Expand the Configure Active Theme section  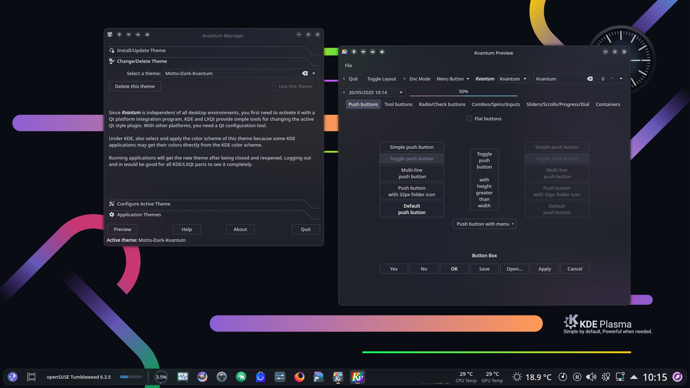213,204
